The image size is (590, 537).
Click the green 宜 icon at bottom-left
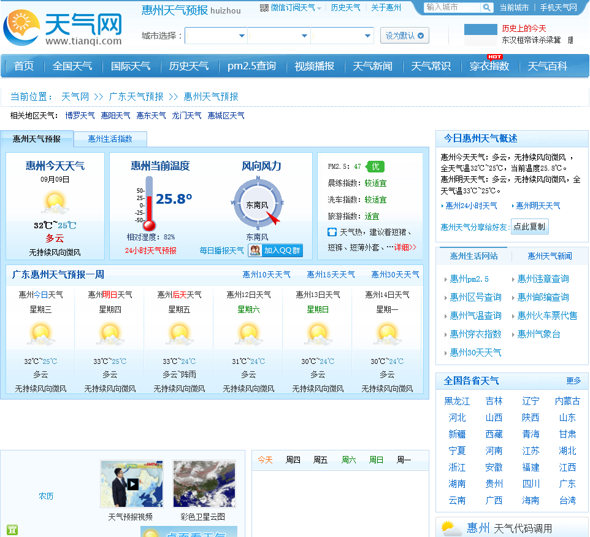12,530
